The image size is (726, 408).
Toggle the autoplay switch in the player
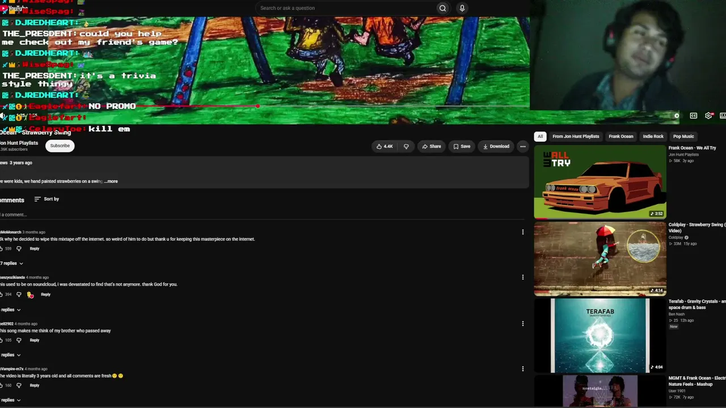675,116
